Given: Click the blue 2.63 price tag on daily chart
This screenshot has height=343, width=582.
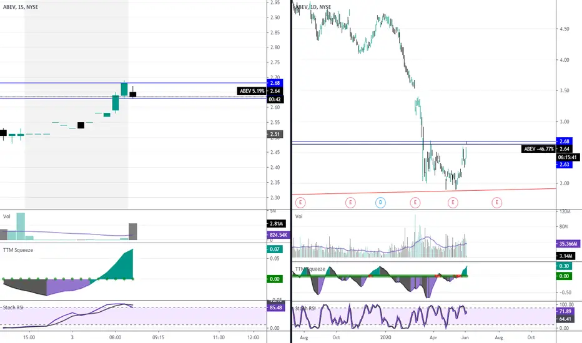Looking at the screenshot, I should [564, 164].
